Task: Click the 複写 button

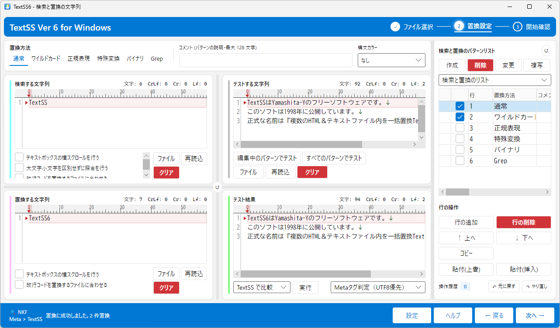Action: click(537, 65)
